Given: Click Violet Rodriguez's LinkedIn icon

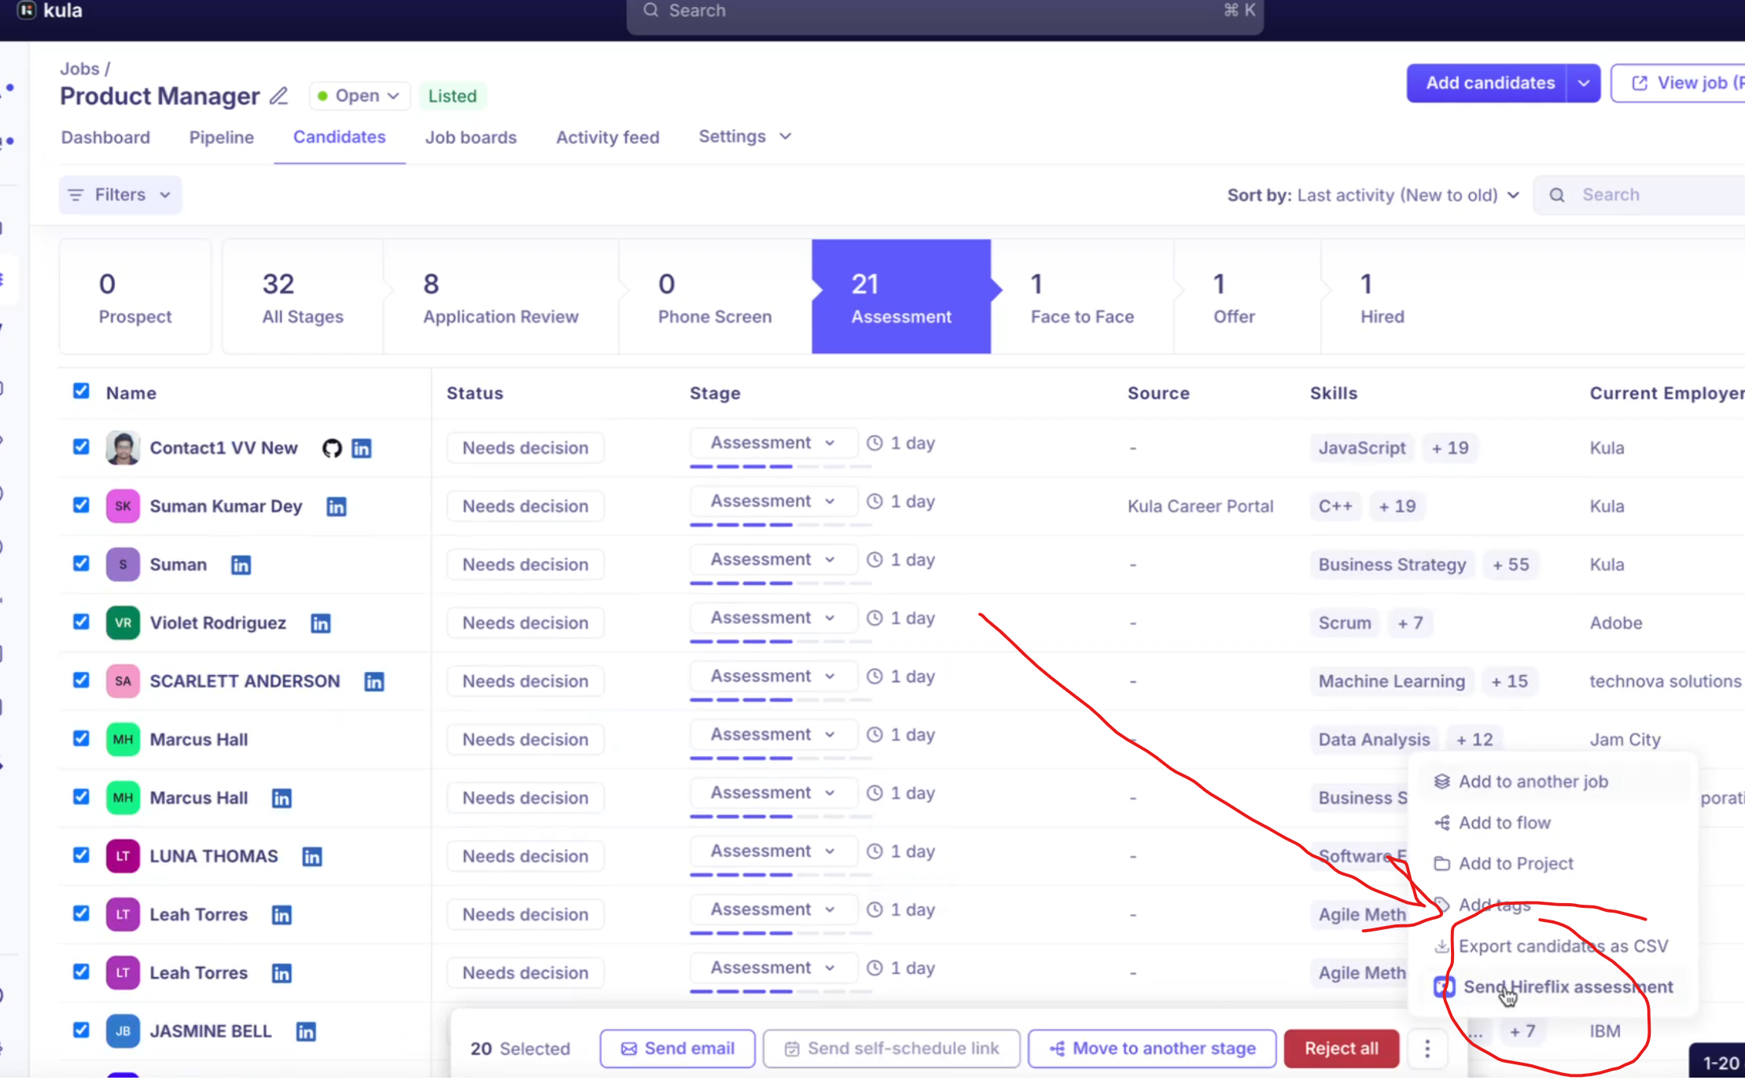Looking at the screenshot, I should coord(321,623).
